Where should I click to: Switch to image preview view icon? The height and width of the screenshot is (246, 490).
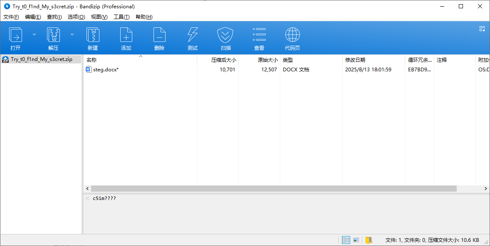point(356,240)
